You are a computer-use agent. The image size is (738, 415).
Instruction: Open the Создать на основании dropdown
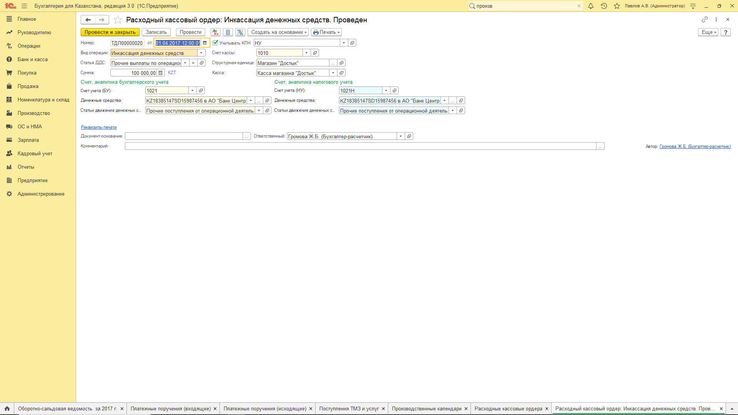(279, 32)
